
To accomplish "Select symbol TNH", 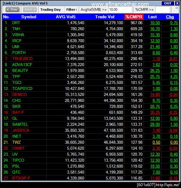I will (16, 29).
